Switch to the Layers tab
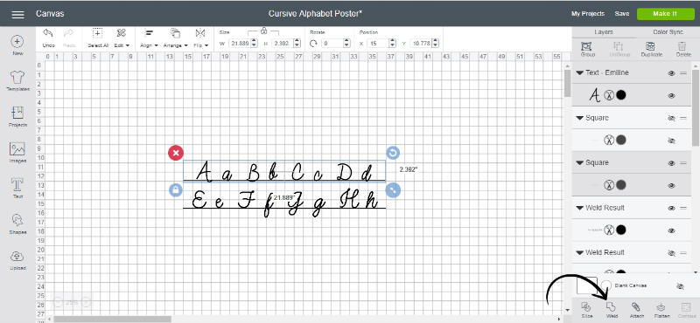Image resolution: width=700 pixels, height=323 pixels. click(x=604, y=32)
